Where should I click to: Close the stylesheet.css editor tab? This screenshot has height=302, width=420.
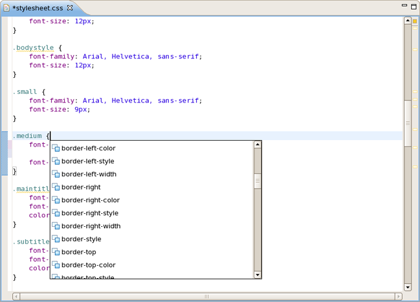pos(70,8)
